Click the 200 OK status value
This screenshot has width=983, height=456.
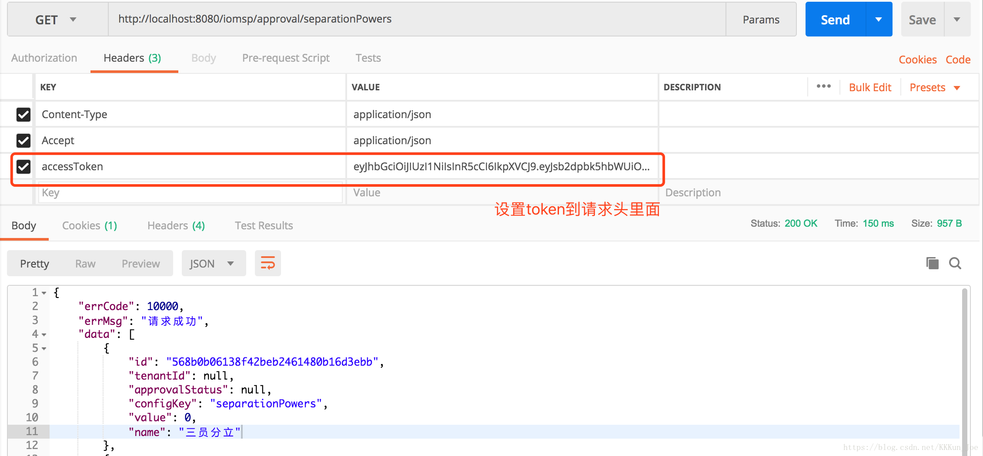(801, 224)
